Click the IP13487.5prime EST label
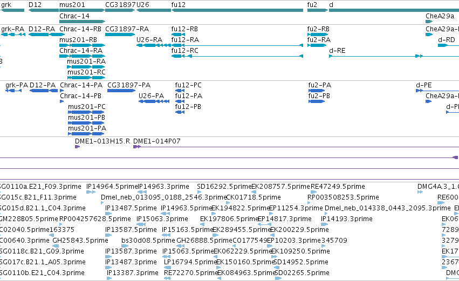This screenshot has width=459, height=281. point(131,208)
